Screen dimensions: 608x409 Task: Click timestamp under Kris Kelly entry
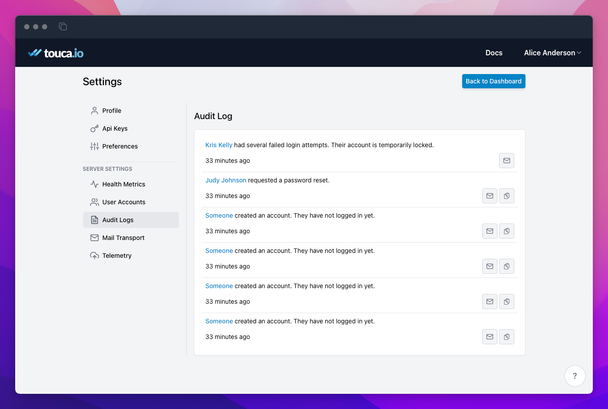pyautogui.click(x=227, y=161)
